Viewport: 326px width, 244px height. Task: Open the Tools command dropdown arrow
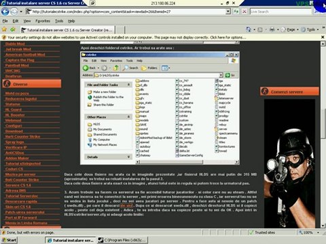(318, 30)
